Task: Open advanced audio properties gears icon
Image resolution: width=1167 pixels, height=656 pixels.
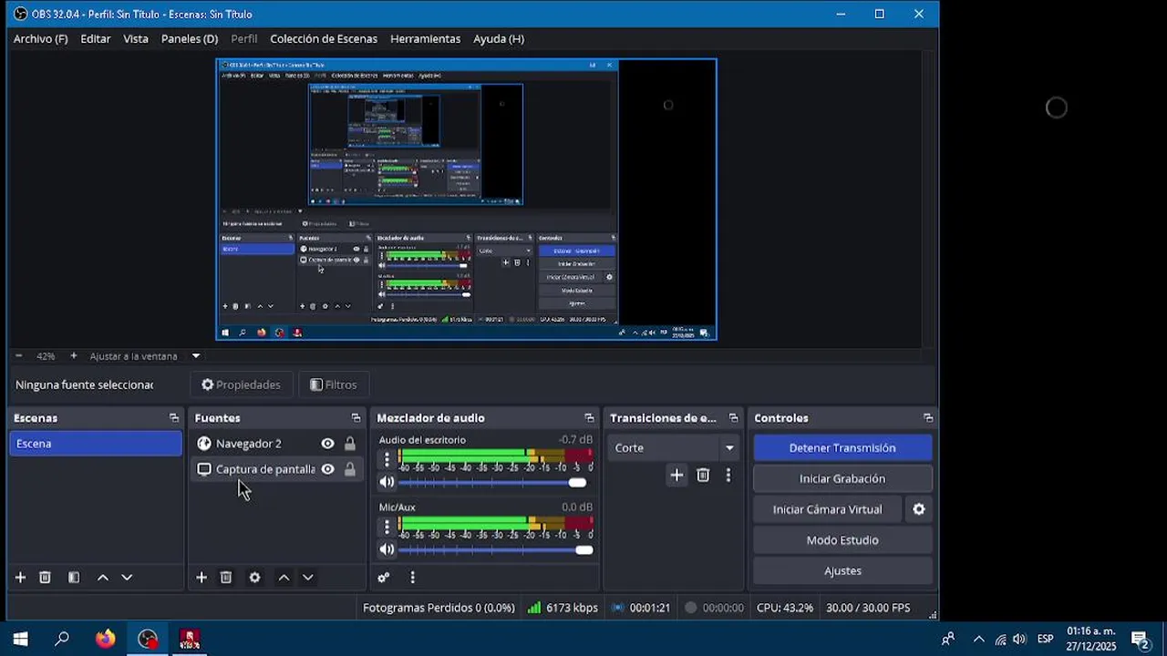Action: click(x=384, y=578)
